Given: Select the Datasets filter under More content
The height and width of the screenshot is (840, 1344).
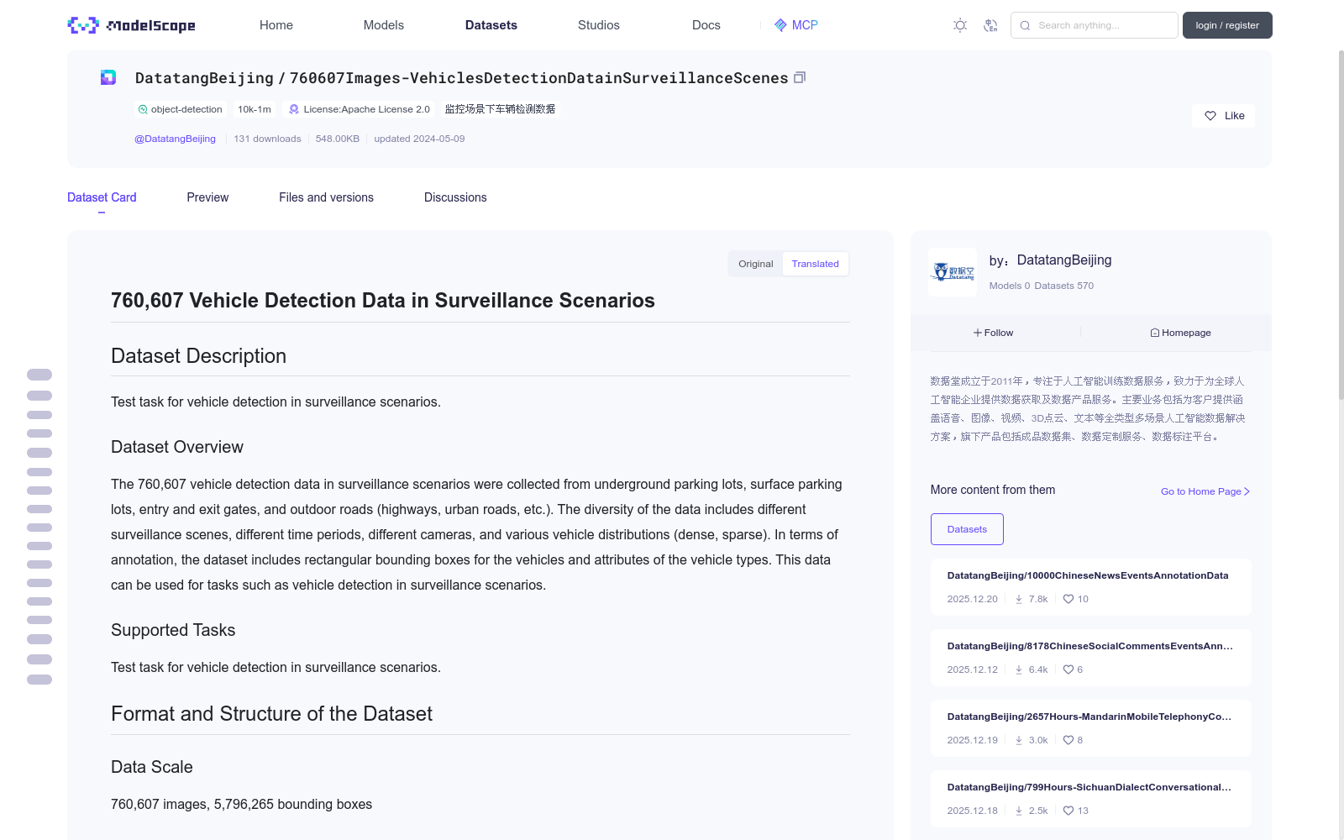Looking at the screenshot, I should [x=967, y=529].
